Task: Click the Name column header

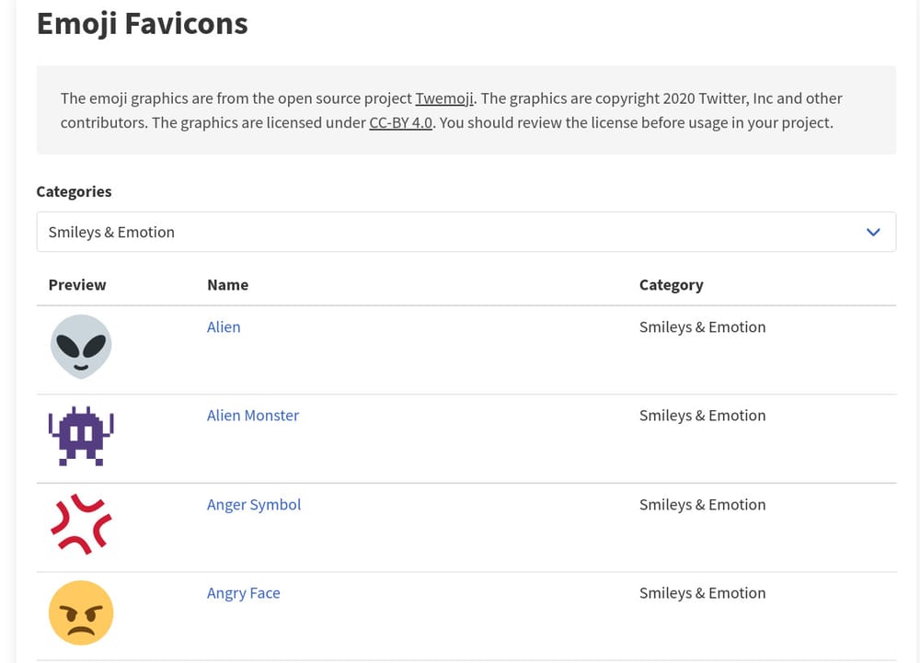Action: click(x=227, y=284)
